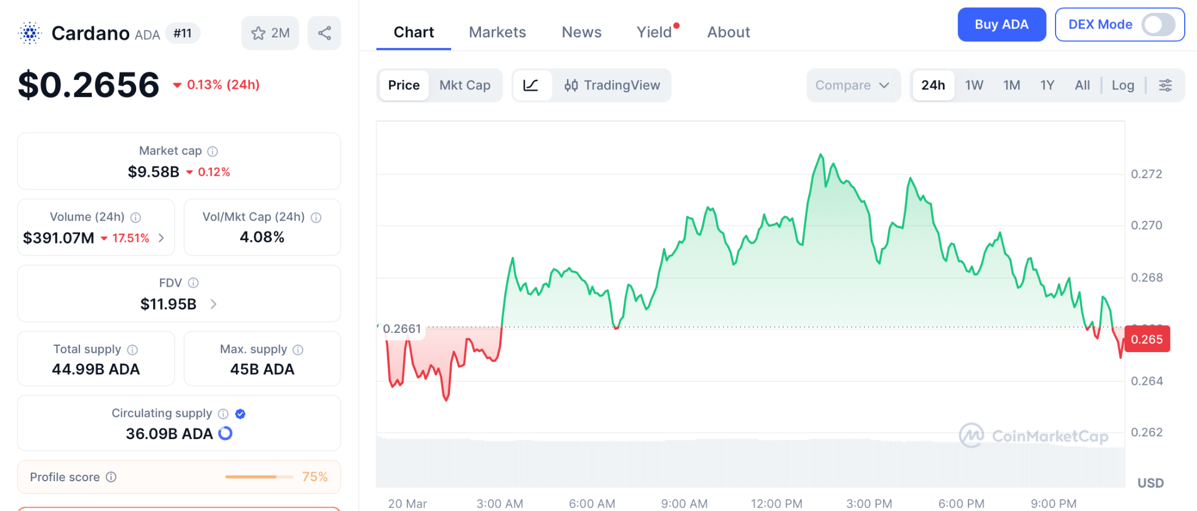Add Cardano to watchlist with star button
Screen dimensions: 1197x511
pyautogui.click(x=269, y=33)
